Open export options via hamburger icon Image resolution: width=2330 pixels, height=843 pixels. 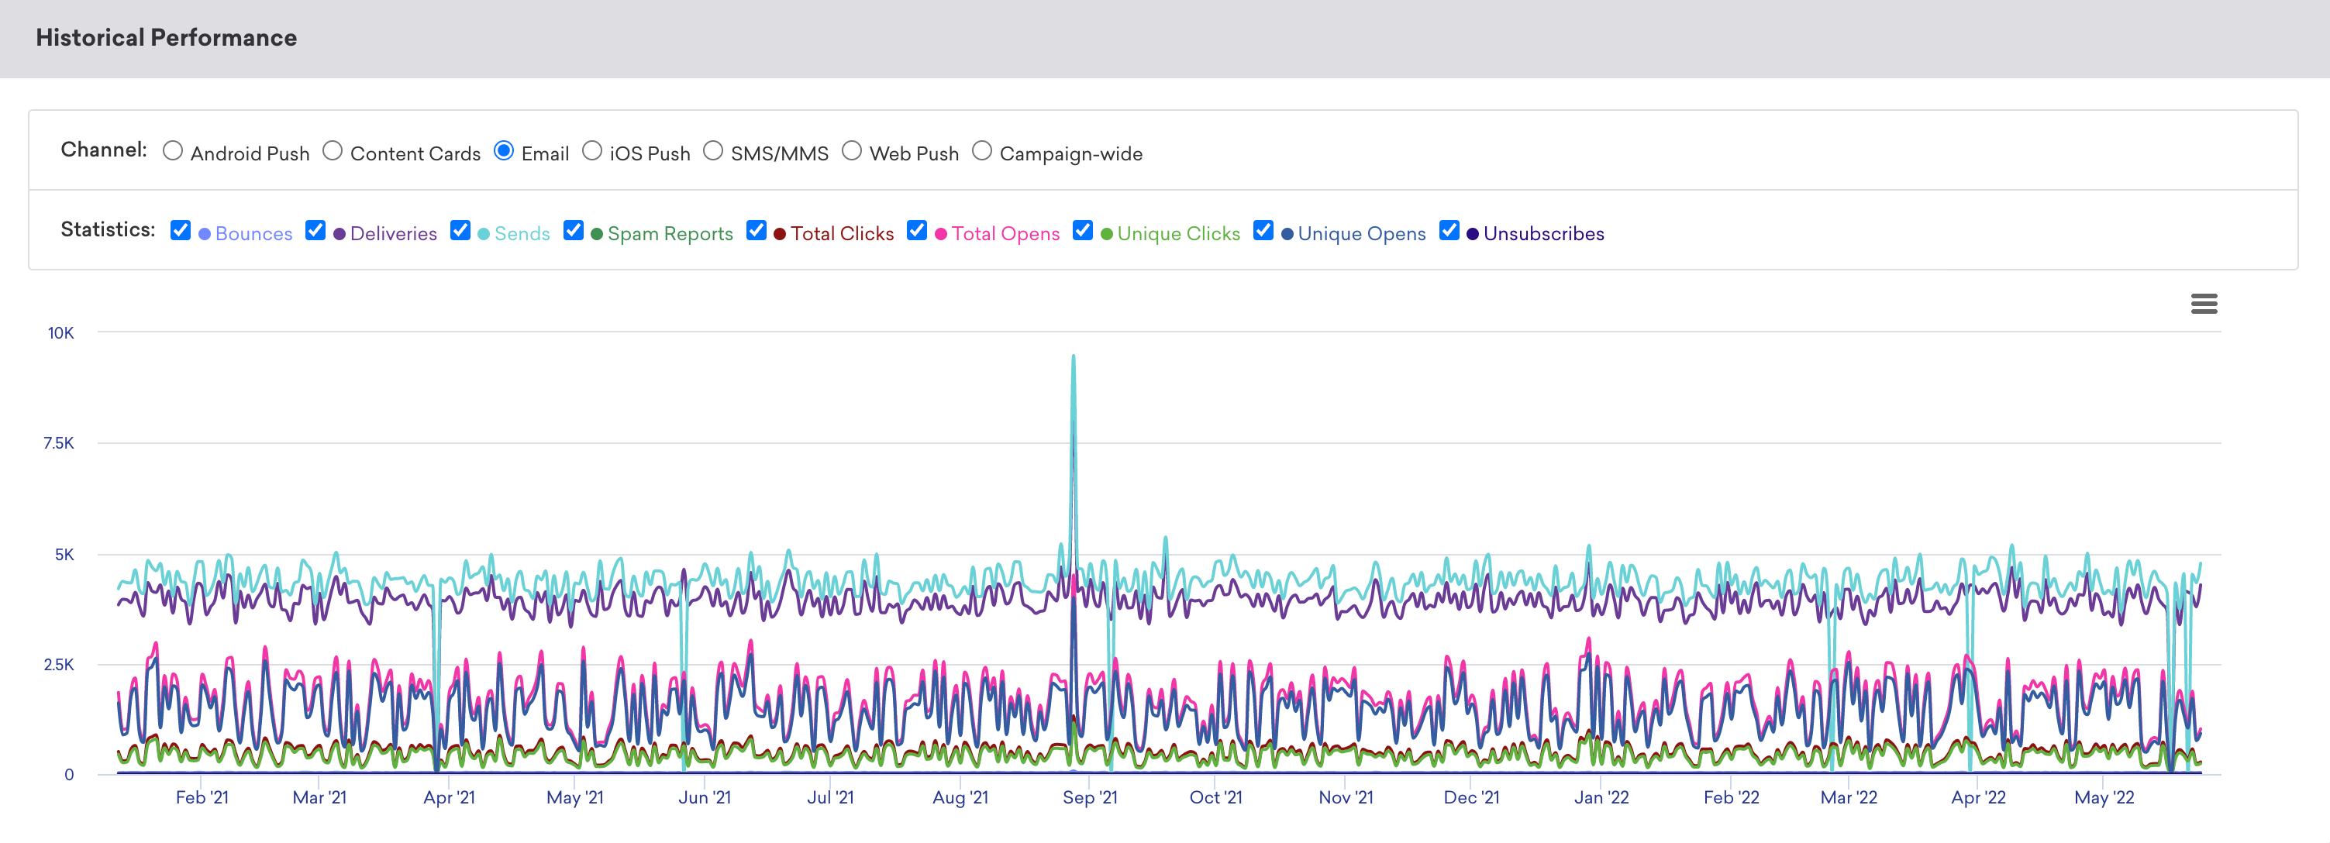point(2207,305)
